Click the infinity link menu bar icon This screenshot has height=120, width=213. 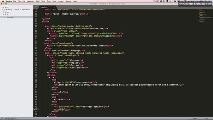170,1
